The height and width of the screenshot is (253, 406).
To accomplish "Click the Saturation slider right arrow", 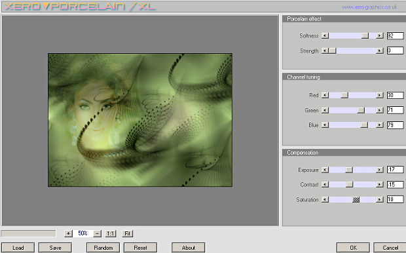I will pos(380,199).
